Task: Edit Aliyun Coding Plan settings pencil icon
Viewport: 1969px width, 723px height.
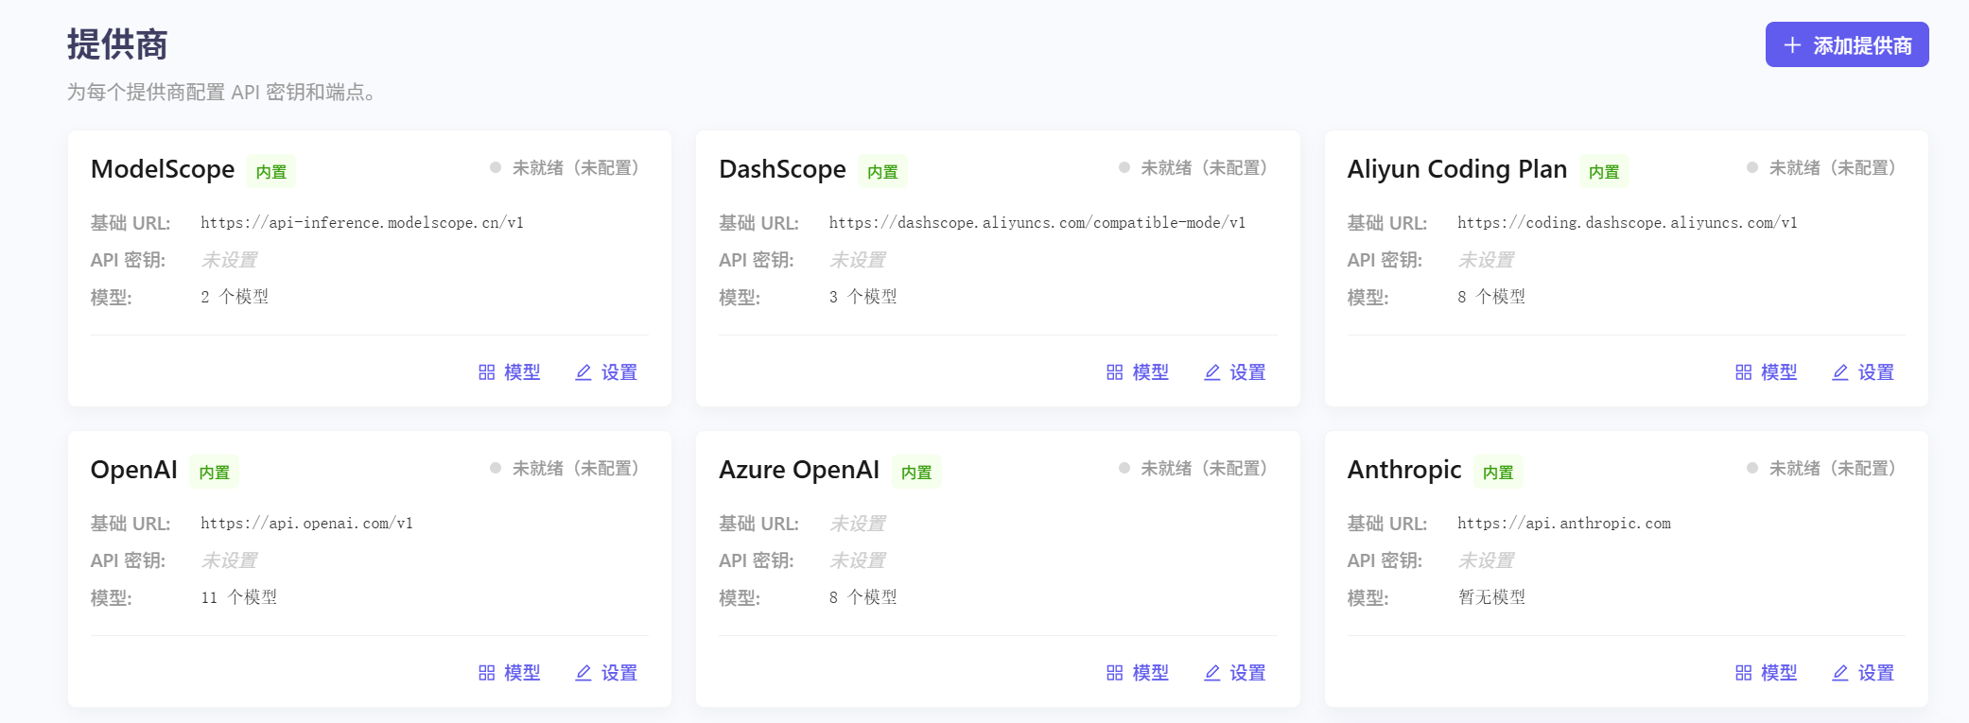Action: (x=1840, y=372)
